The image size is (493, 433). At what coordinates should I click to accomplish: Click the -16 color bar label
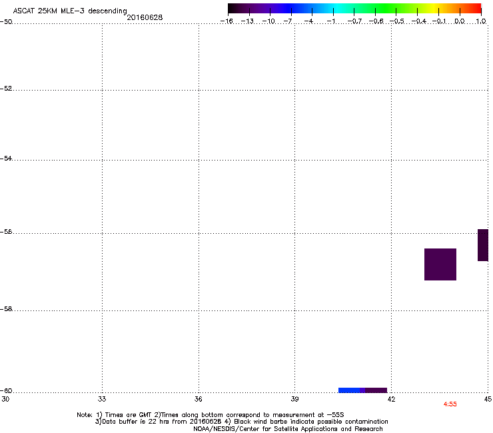pyautogui.click(x=227, y=21)
